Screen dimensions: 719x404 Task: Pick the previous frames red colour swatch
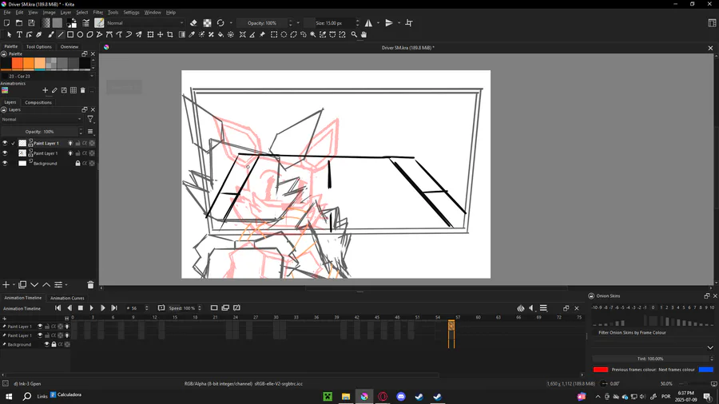click(x=601, y=370)
